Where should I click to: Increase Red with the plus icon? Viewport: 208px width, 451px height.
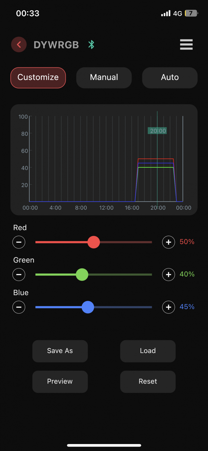[169, 242]
